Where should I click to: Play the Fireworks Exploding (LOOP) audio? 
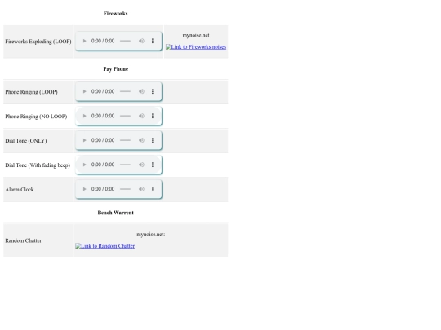(84, 41)
